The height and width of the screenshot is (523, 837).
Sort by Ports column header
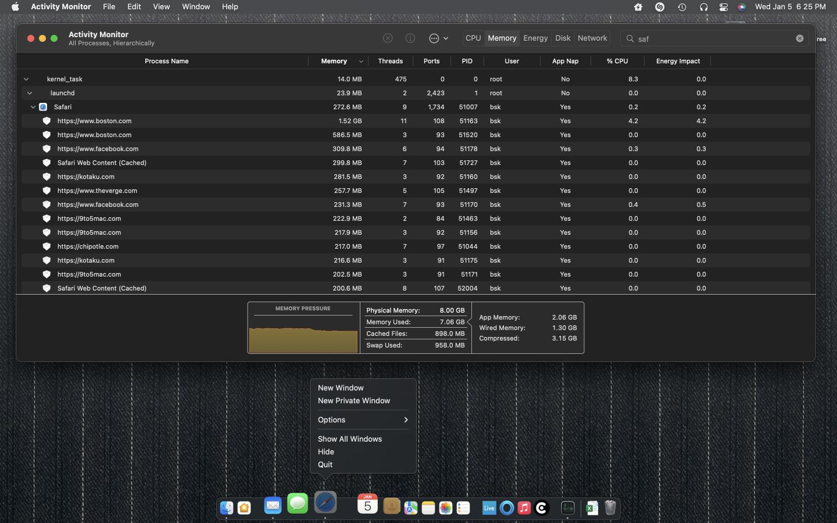click(432, 61)
